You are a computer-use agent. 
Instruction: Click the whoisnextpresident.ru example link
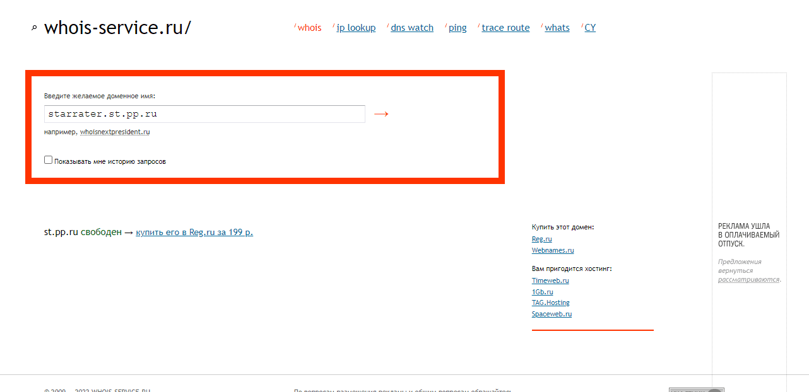pos(115,132)
